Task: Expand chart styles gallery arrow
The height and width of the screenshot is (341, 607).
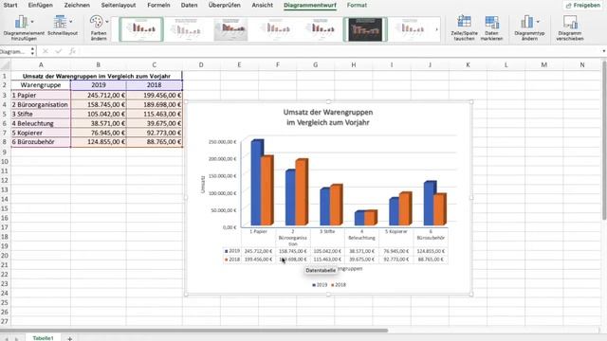Action: (437, 29)
